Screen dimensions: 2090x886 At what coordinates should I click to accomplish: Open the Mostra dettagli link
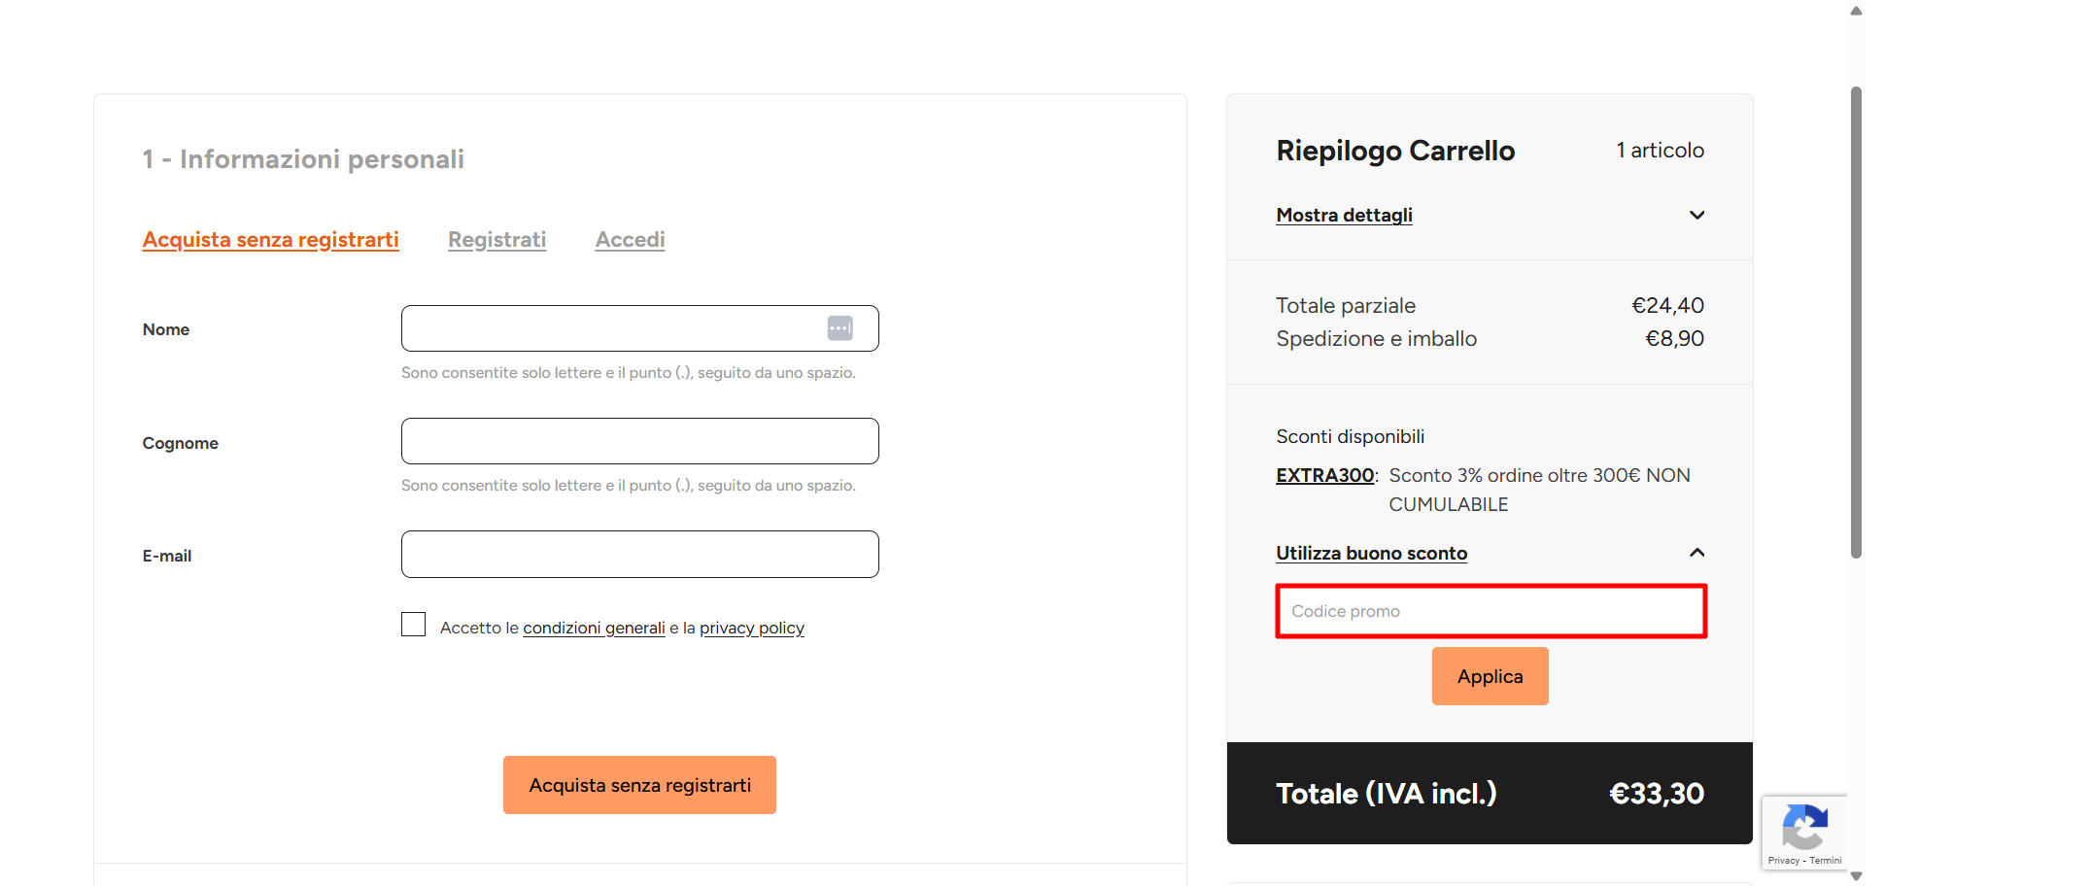point(1344,215)
